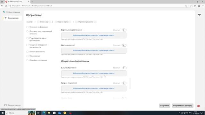This screenshot has height=115, width=205.
Task: Toggle Отсутствует for Другие документы
Action: [124, 45]
